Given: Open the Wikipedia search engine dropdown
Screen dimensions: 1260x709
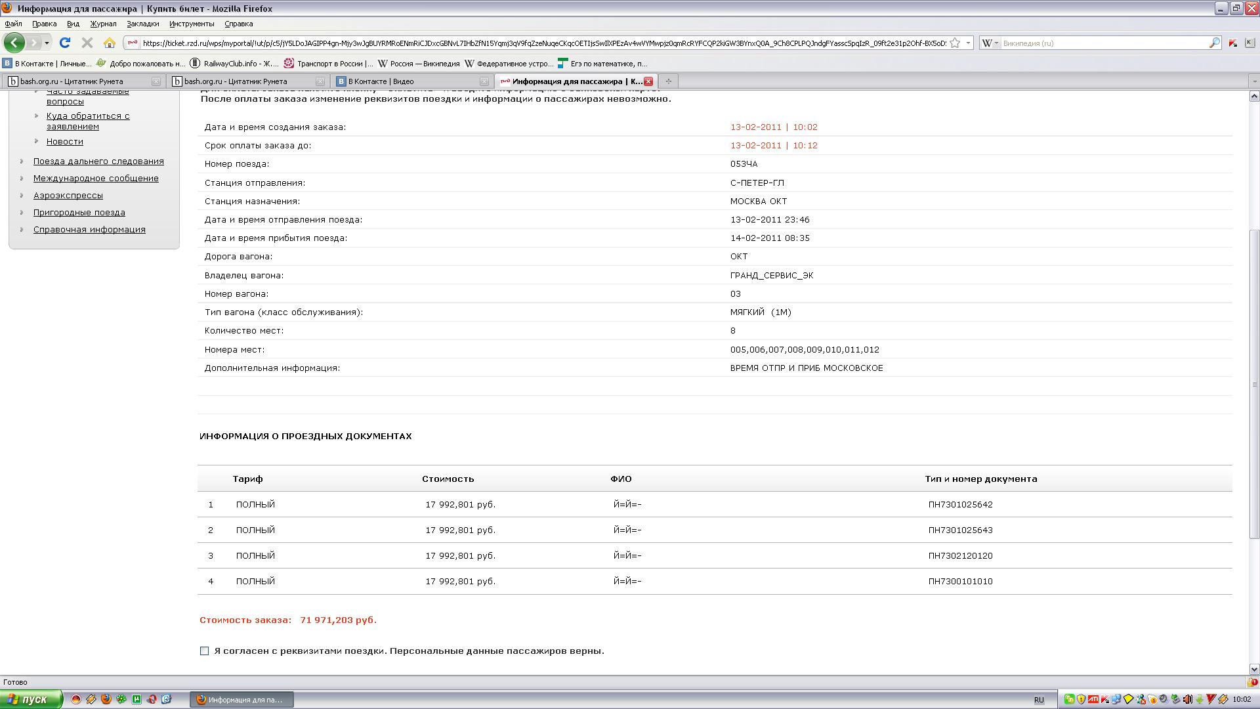Looking at the screenshot, I should (x=990, y=43).
